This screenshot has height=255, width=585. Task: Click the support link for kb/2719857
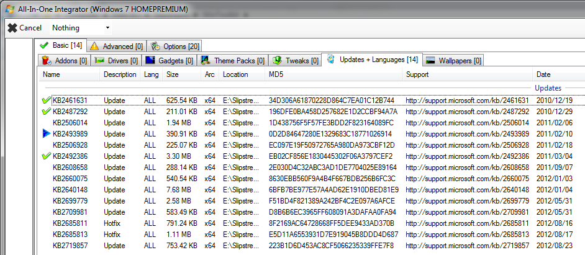point(467,246)
